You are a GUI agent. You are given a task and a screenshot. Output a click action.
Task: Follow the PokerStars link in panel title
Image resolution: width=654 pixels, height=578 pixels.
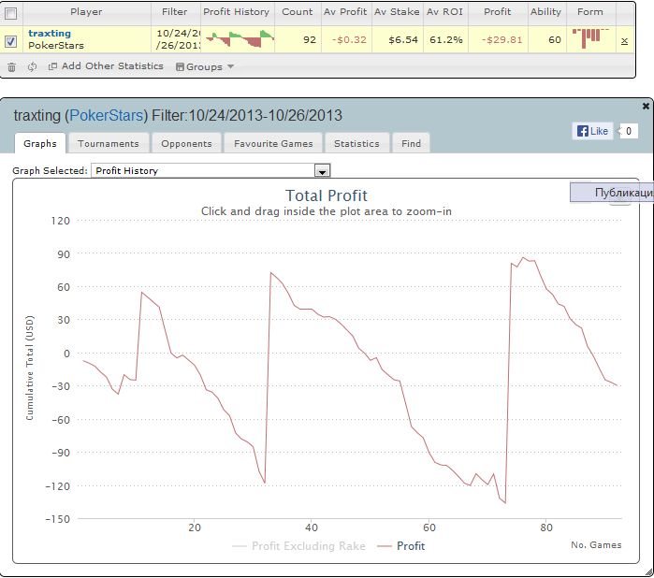tap(107, 115)
